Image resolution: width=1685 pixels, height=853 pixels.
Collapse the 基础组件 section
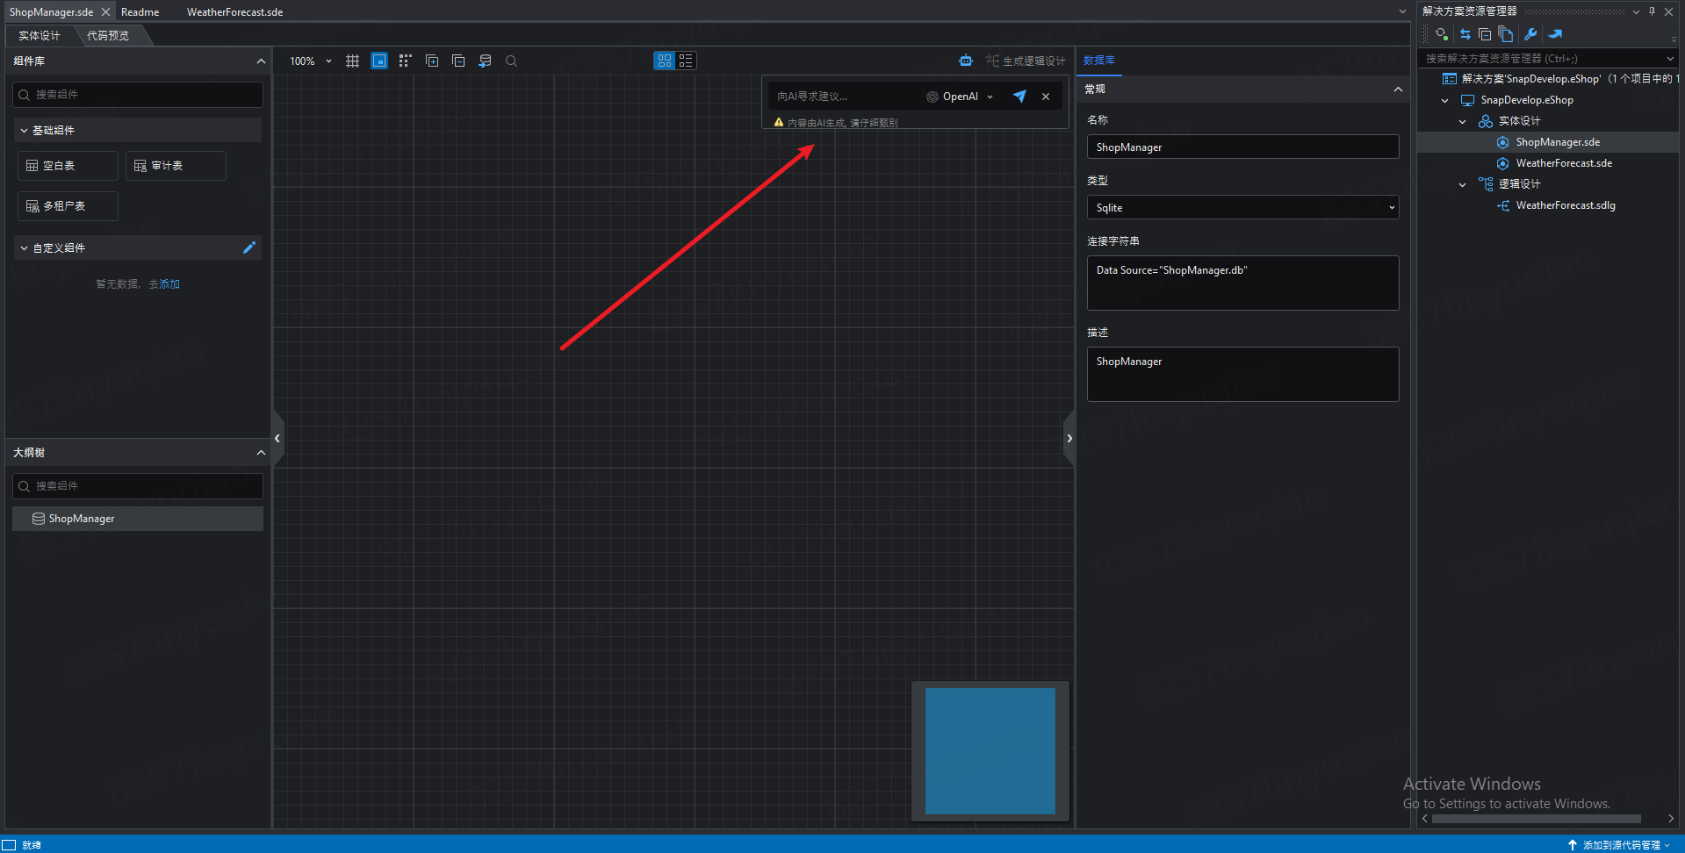pyautogui.click(x=25, y=130)
